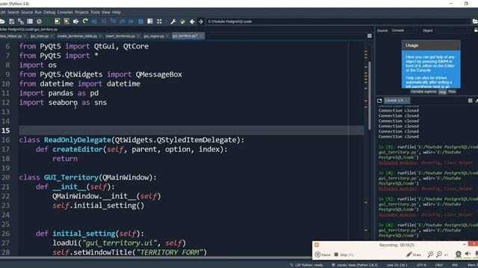Open the Tools menu
The height and width of the screenshot is (268, 478).
click(95, 12)
